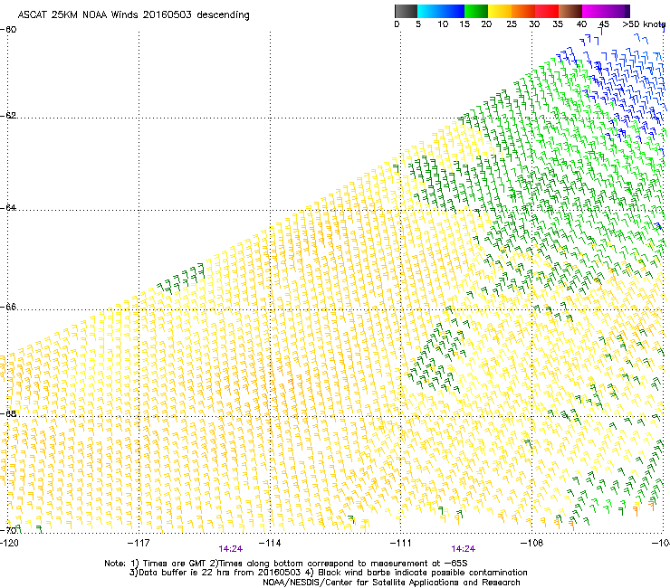Click the legend label '30'
This screenshot has height=588, width=670.
(534, 24)
